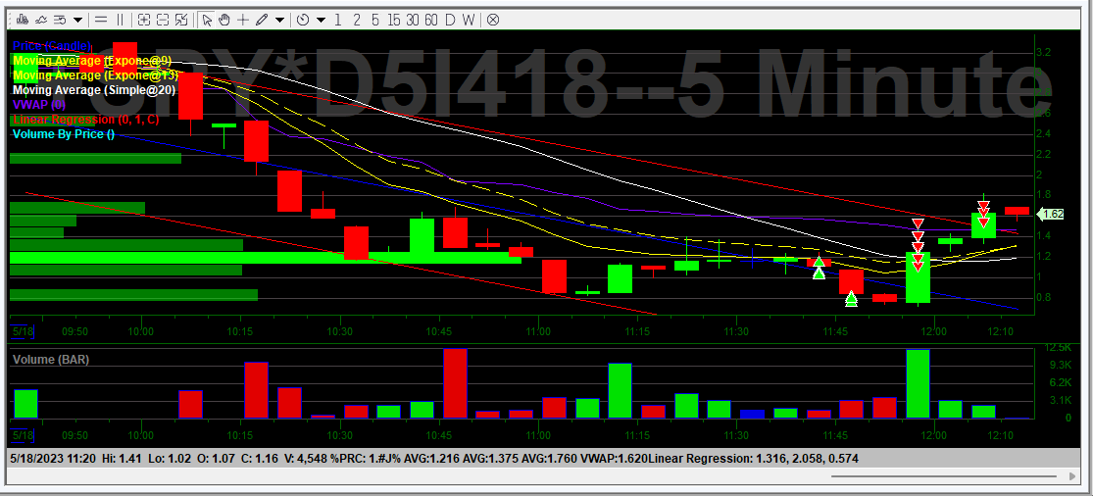Switch chart to 1 minute interval
This screenshot has width=1093, height=496.
click(338, 20)
